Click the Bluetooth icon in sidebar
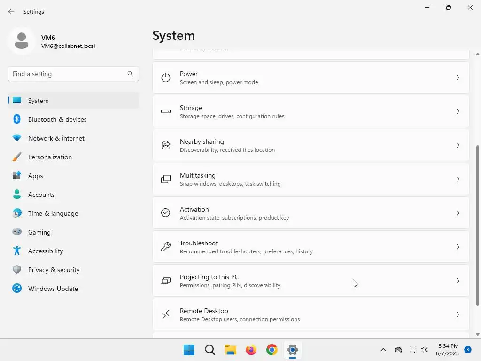Viewport: 481px width, 361px height. point(17,119)
